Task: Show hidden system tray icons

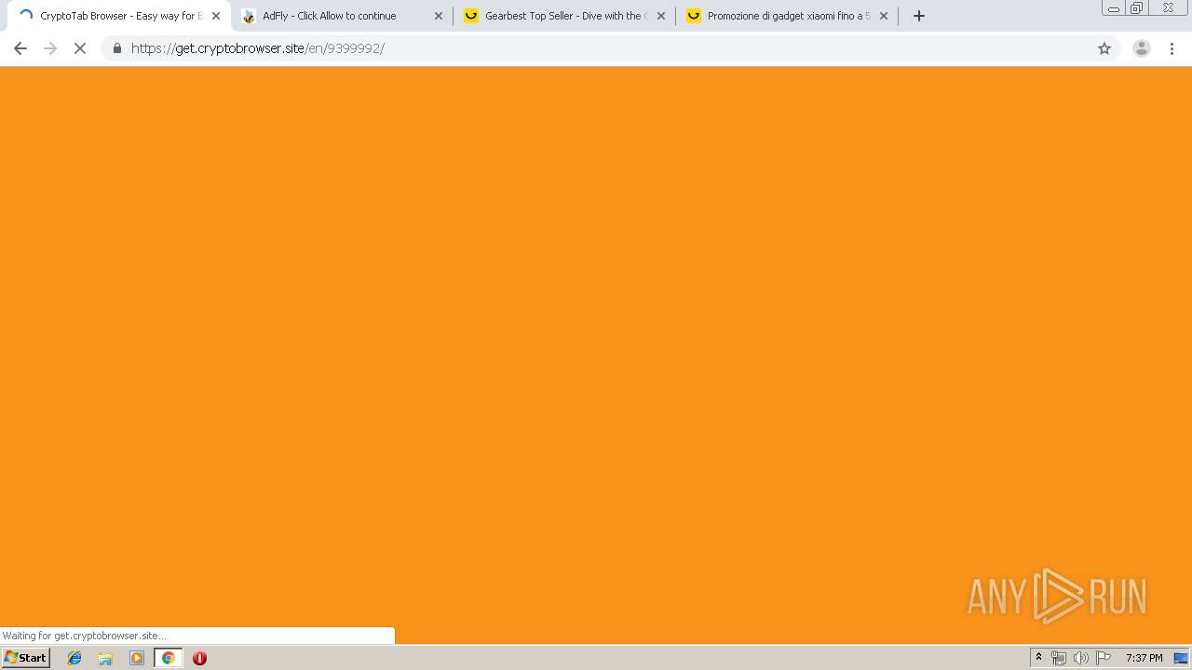Action: pos(1039,658)
